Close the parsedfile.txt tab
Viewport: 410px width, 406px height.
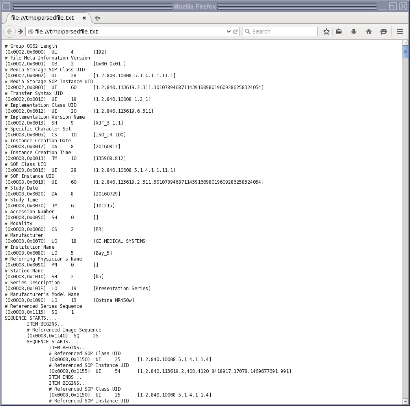(x=84, y=18)
